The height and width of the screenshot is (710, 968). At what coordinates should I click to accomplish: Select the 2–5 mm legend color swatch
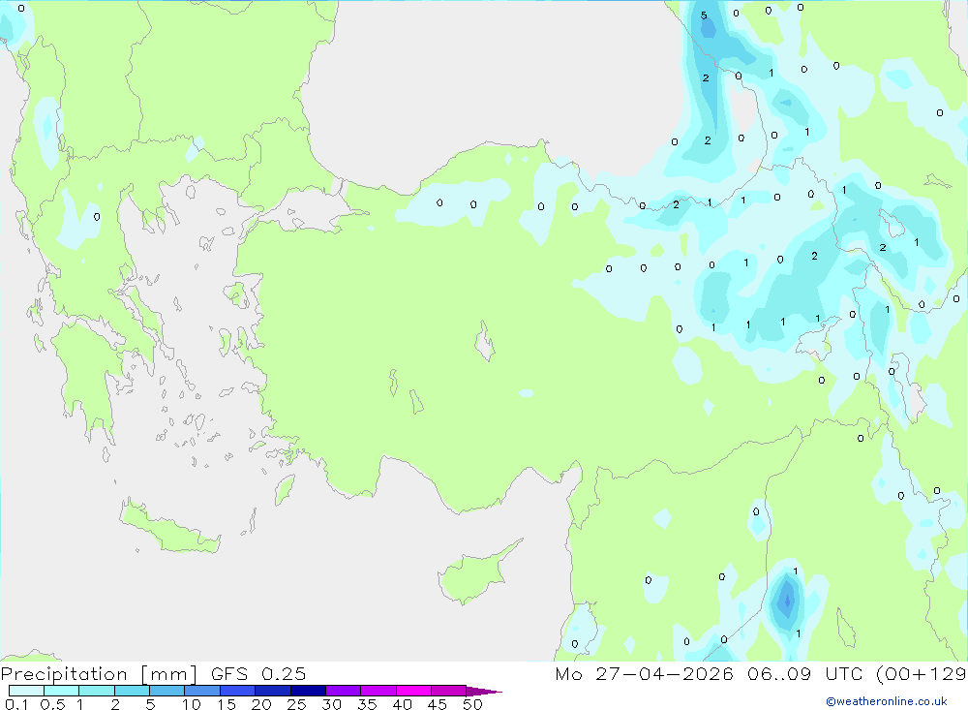coord(132,691)
